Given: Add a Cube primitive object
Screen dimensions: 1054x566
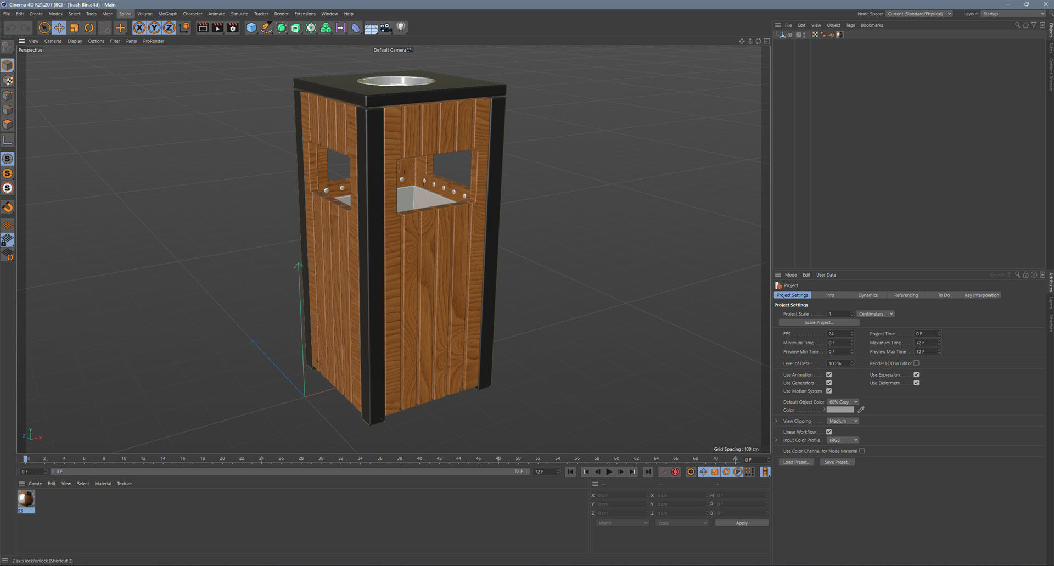Looking at the screenshot, I should pos(251,27).
